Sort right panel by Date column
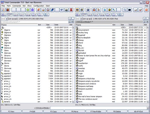The image size is (150, 114). pos(136,25)
